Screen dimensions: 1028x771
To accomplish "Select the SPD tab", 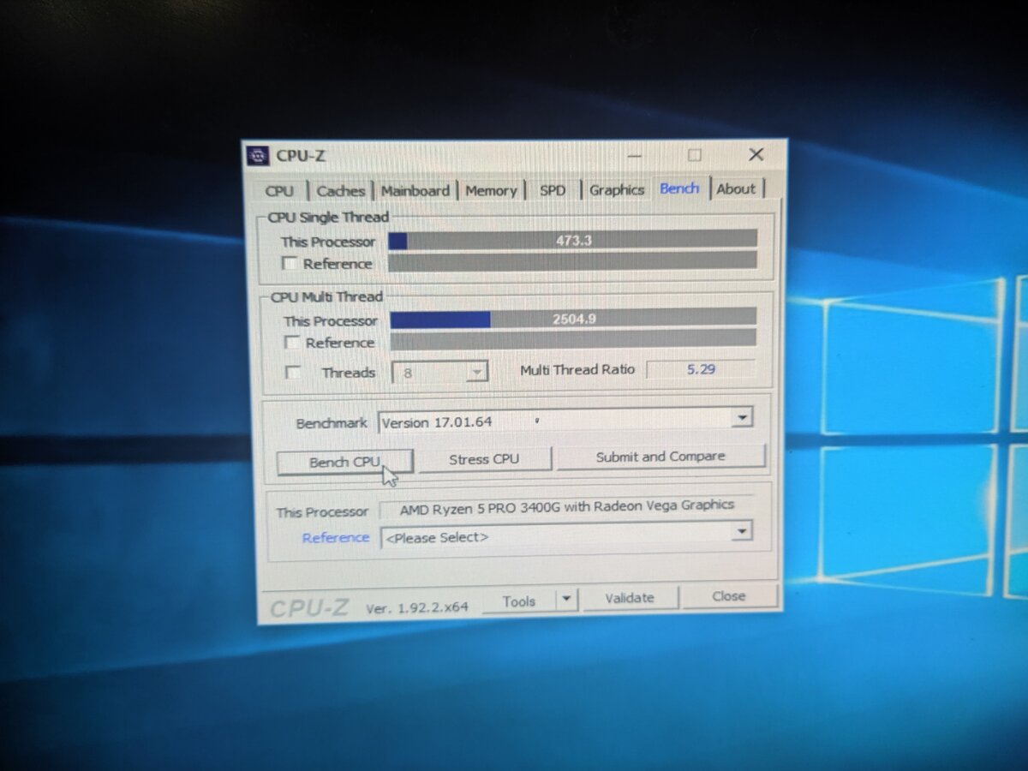I will (x=553, y=190).
